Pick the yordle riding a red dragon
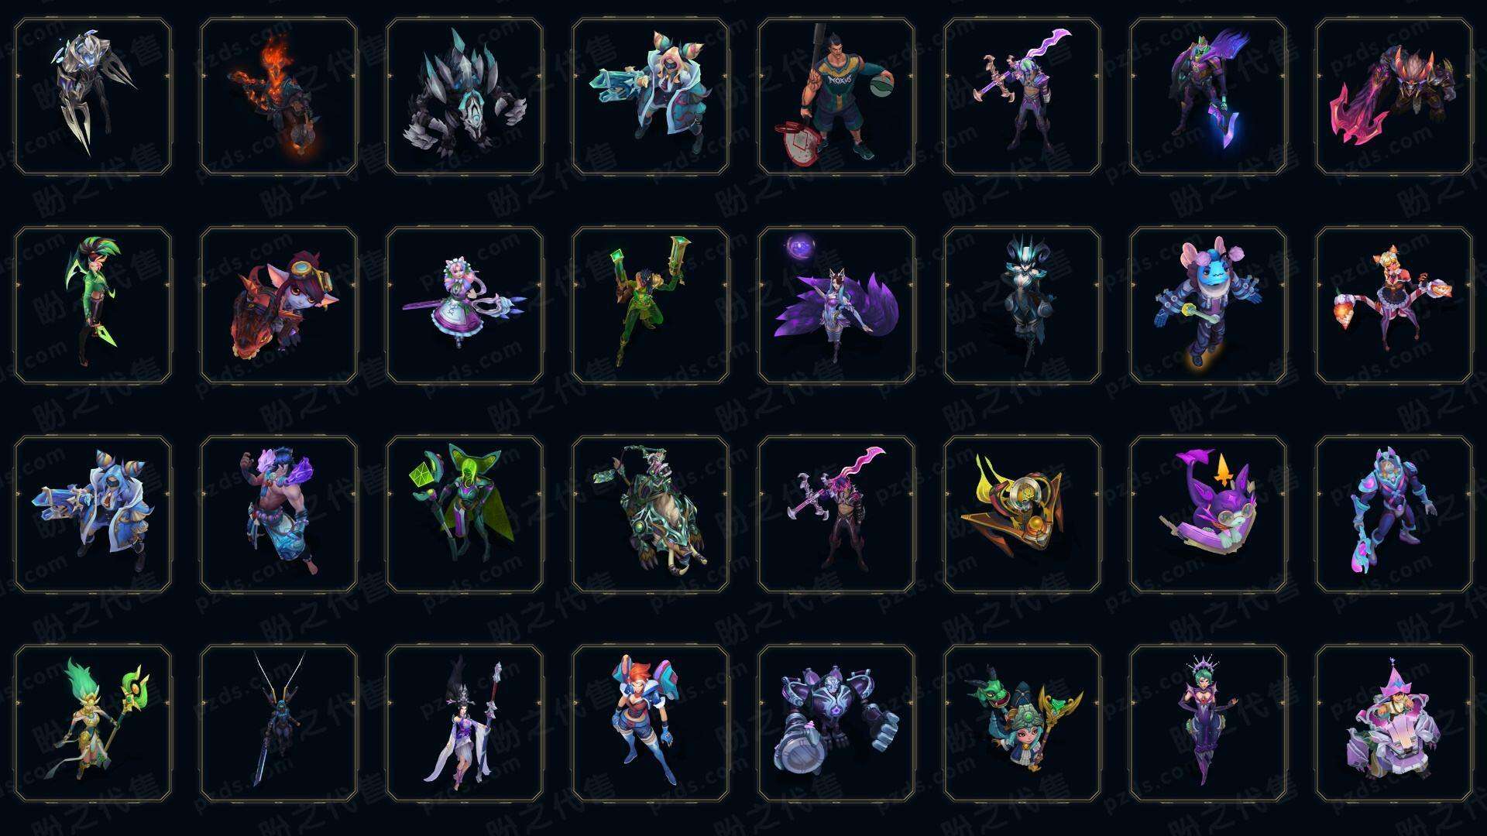This screenshot has height=836, width=1487. [x=279, y=305]
